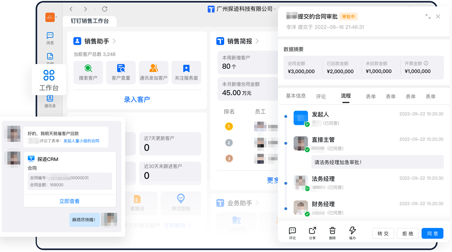This screenshot has height=252, width=452.
Task: Open dropdown next to 广州探迹科技有限公司
Action: (275, 9)
